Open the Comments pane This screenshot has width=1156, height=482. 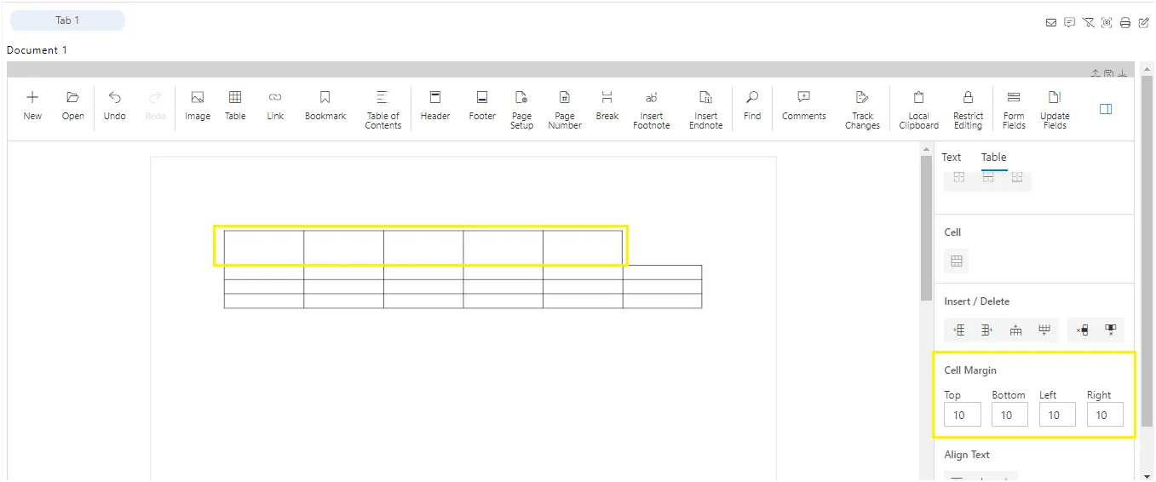[804, 106]
